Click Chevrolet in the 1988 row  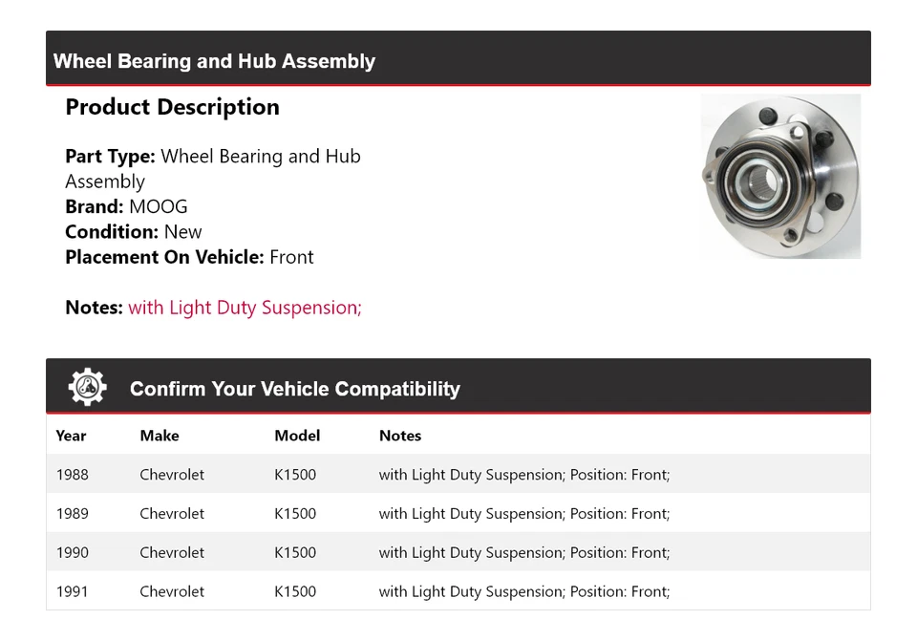172,475
